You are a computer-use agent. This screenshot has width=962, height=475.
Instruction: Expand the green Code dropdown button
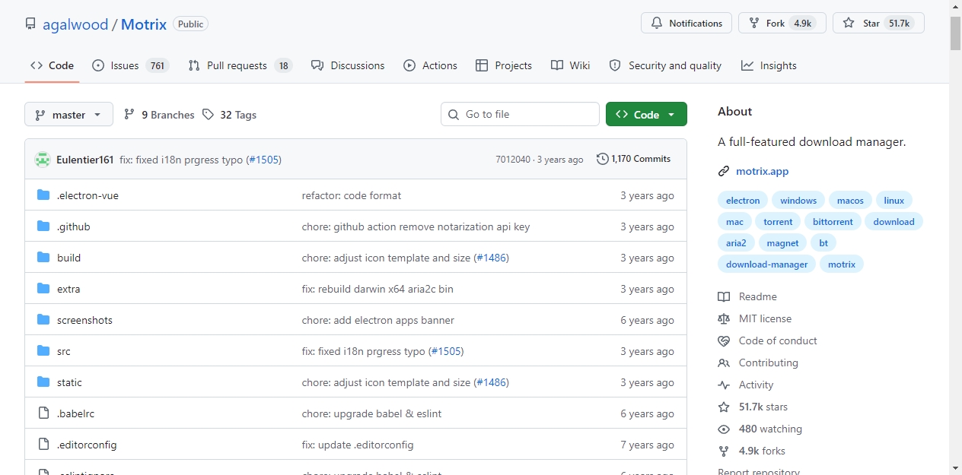click(646, 114)
